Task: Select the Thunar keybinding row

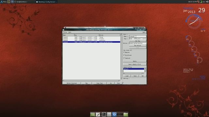Action: coord(91,37)
